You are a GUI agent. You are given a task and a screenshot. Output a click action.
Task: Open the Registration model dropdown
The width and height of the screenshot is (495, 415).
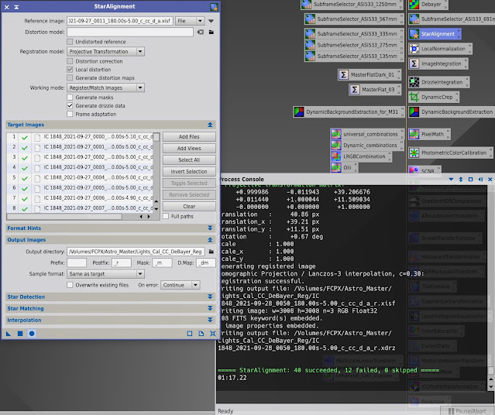coord(106,51)
